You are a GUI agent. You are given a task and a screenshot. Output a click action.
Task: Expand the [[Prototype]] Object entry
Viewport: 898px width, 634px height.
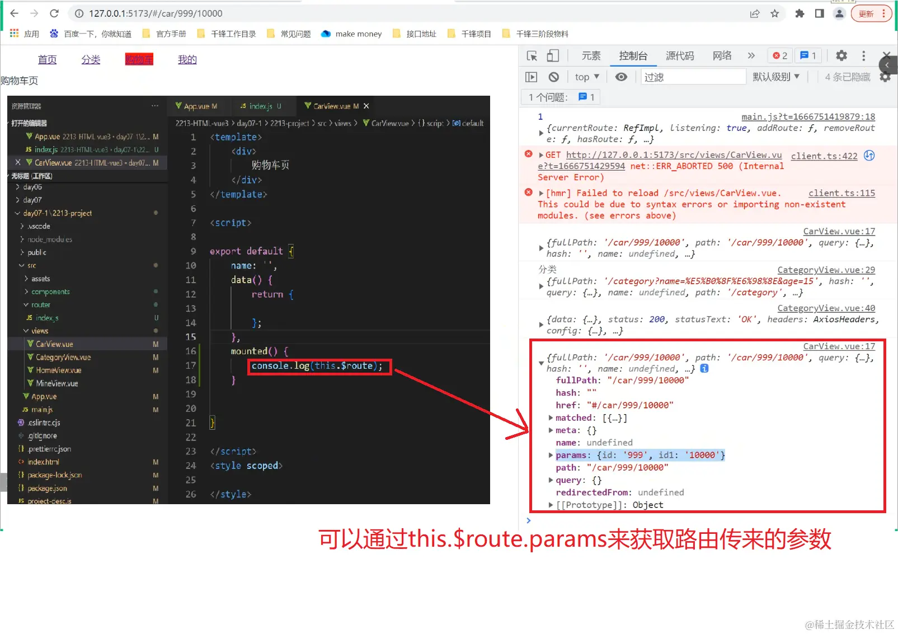pyautogui.click(x=551, y=505)
